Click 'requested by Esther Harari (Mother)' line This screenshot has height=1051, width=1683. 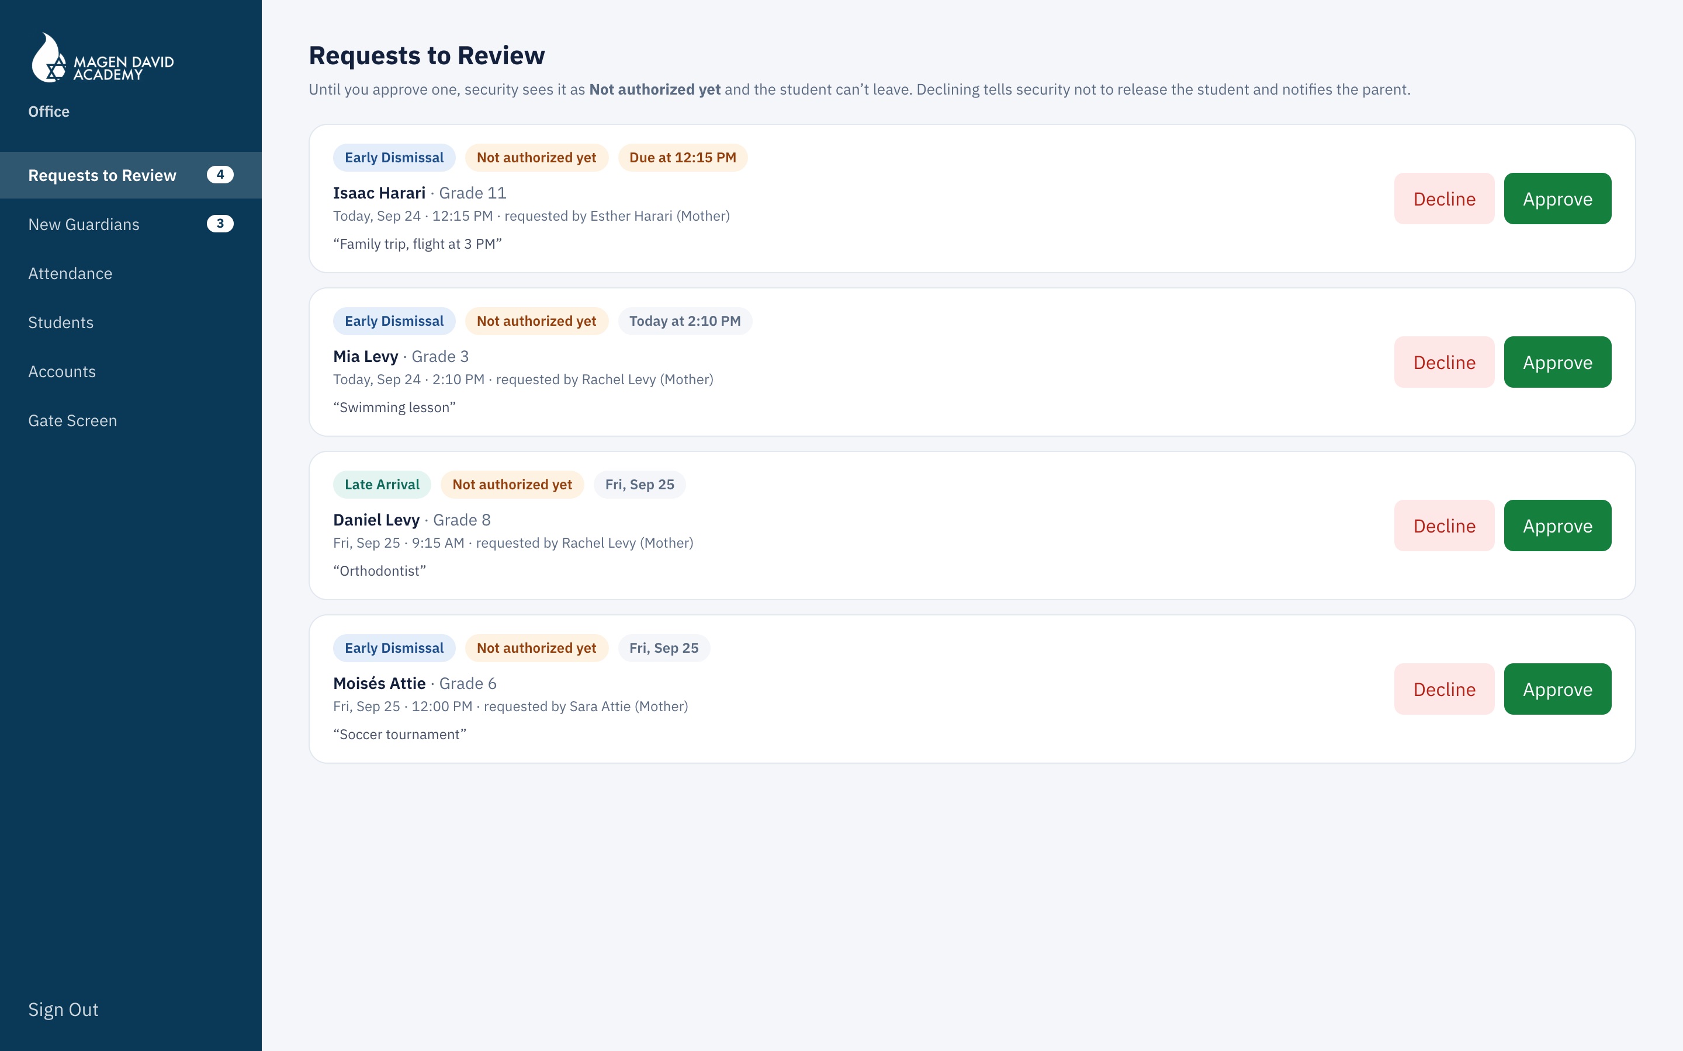(x=617, y=216)
